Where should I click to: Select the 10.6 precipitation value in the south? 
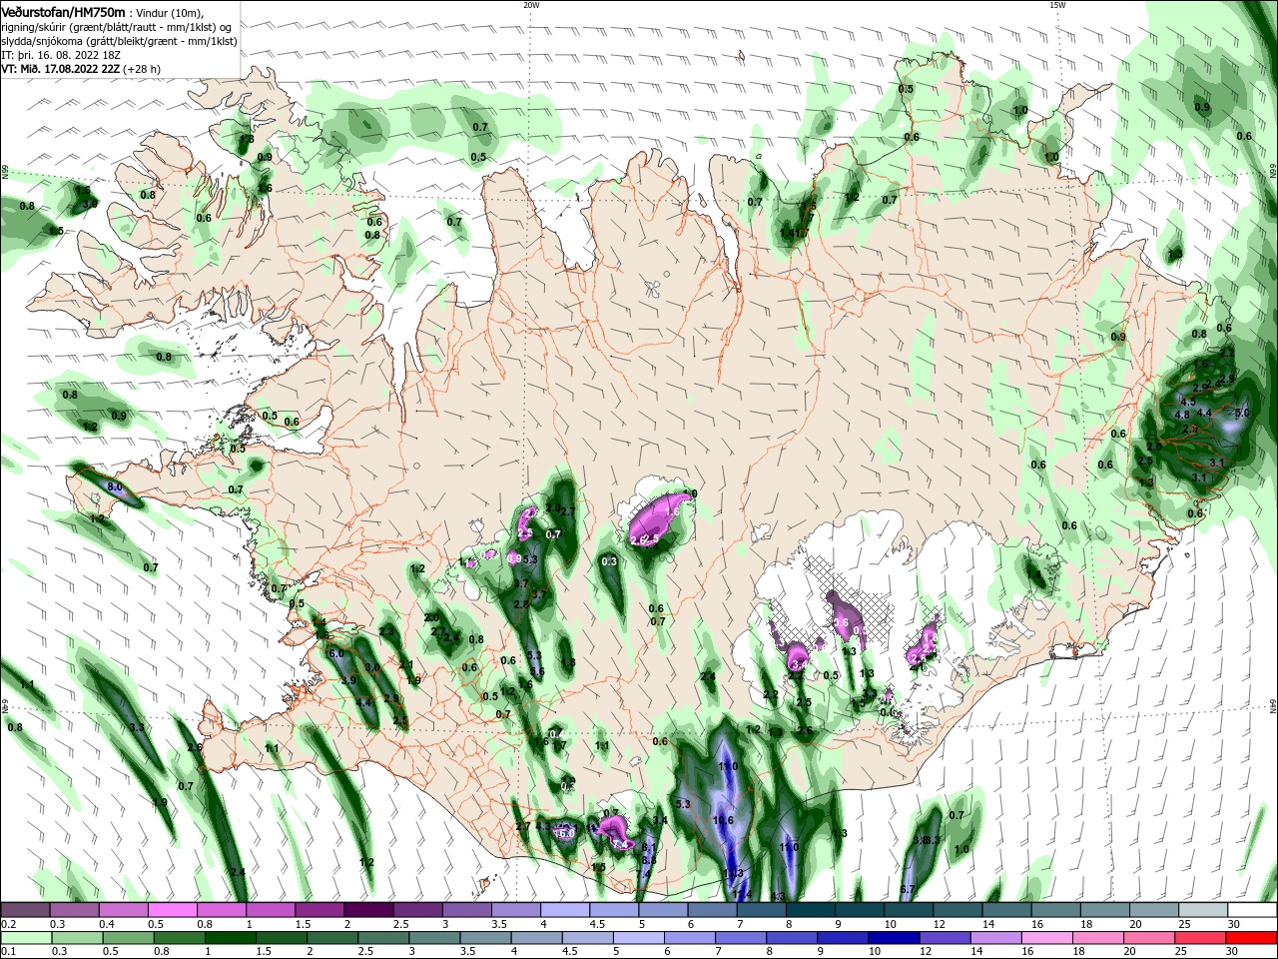tap(723, 821)
